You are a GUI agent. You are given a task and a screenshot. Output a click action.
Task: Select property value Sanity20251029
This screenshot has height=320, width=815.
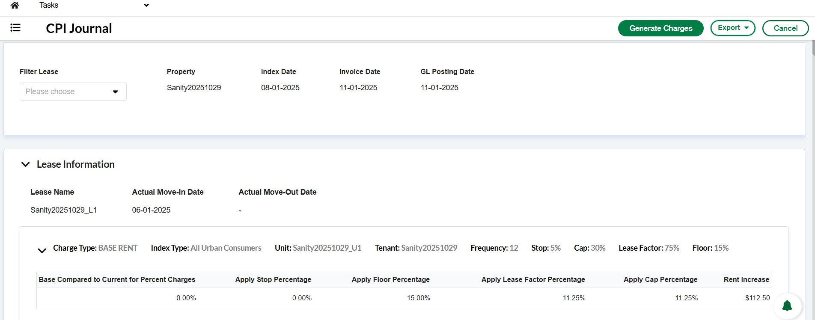[194, 88]
